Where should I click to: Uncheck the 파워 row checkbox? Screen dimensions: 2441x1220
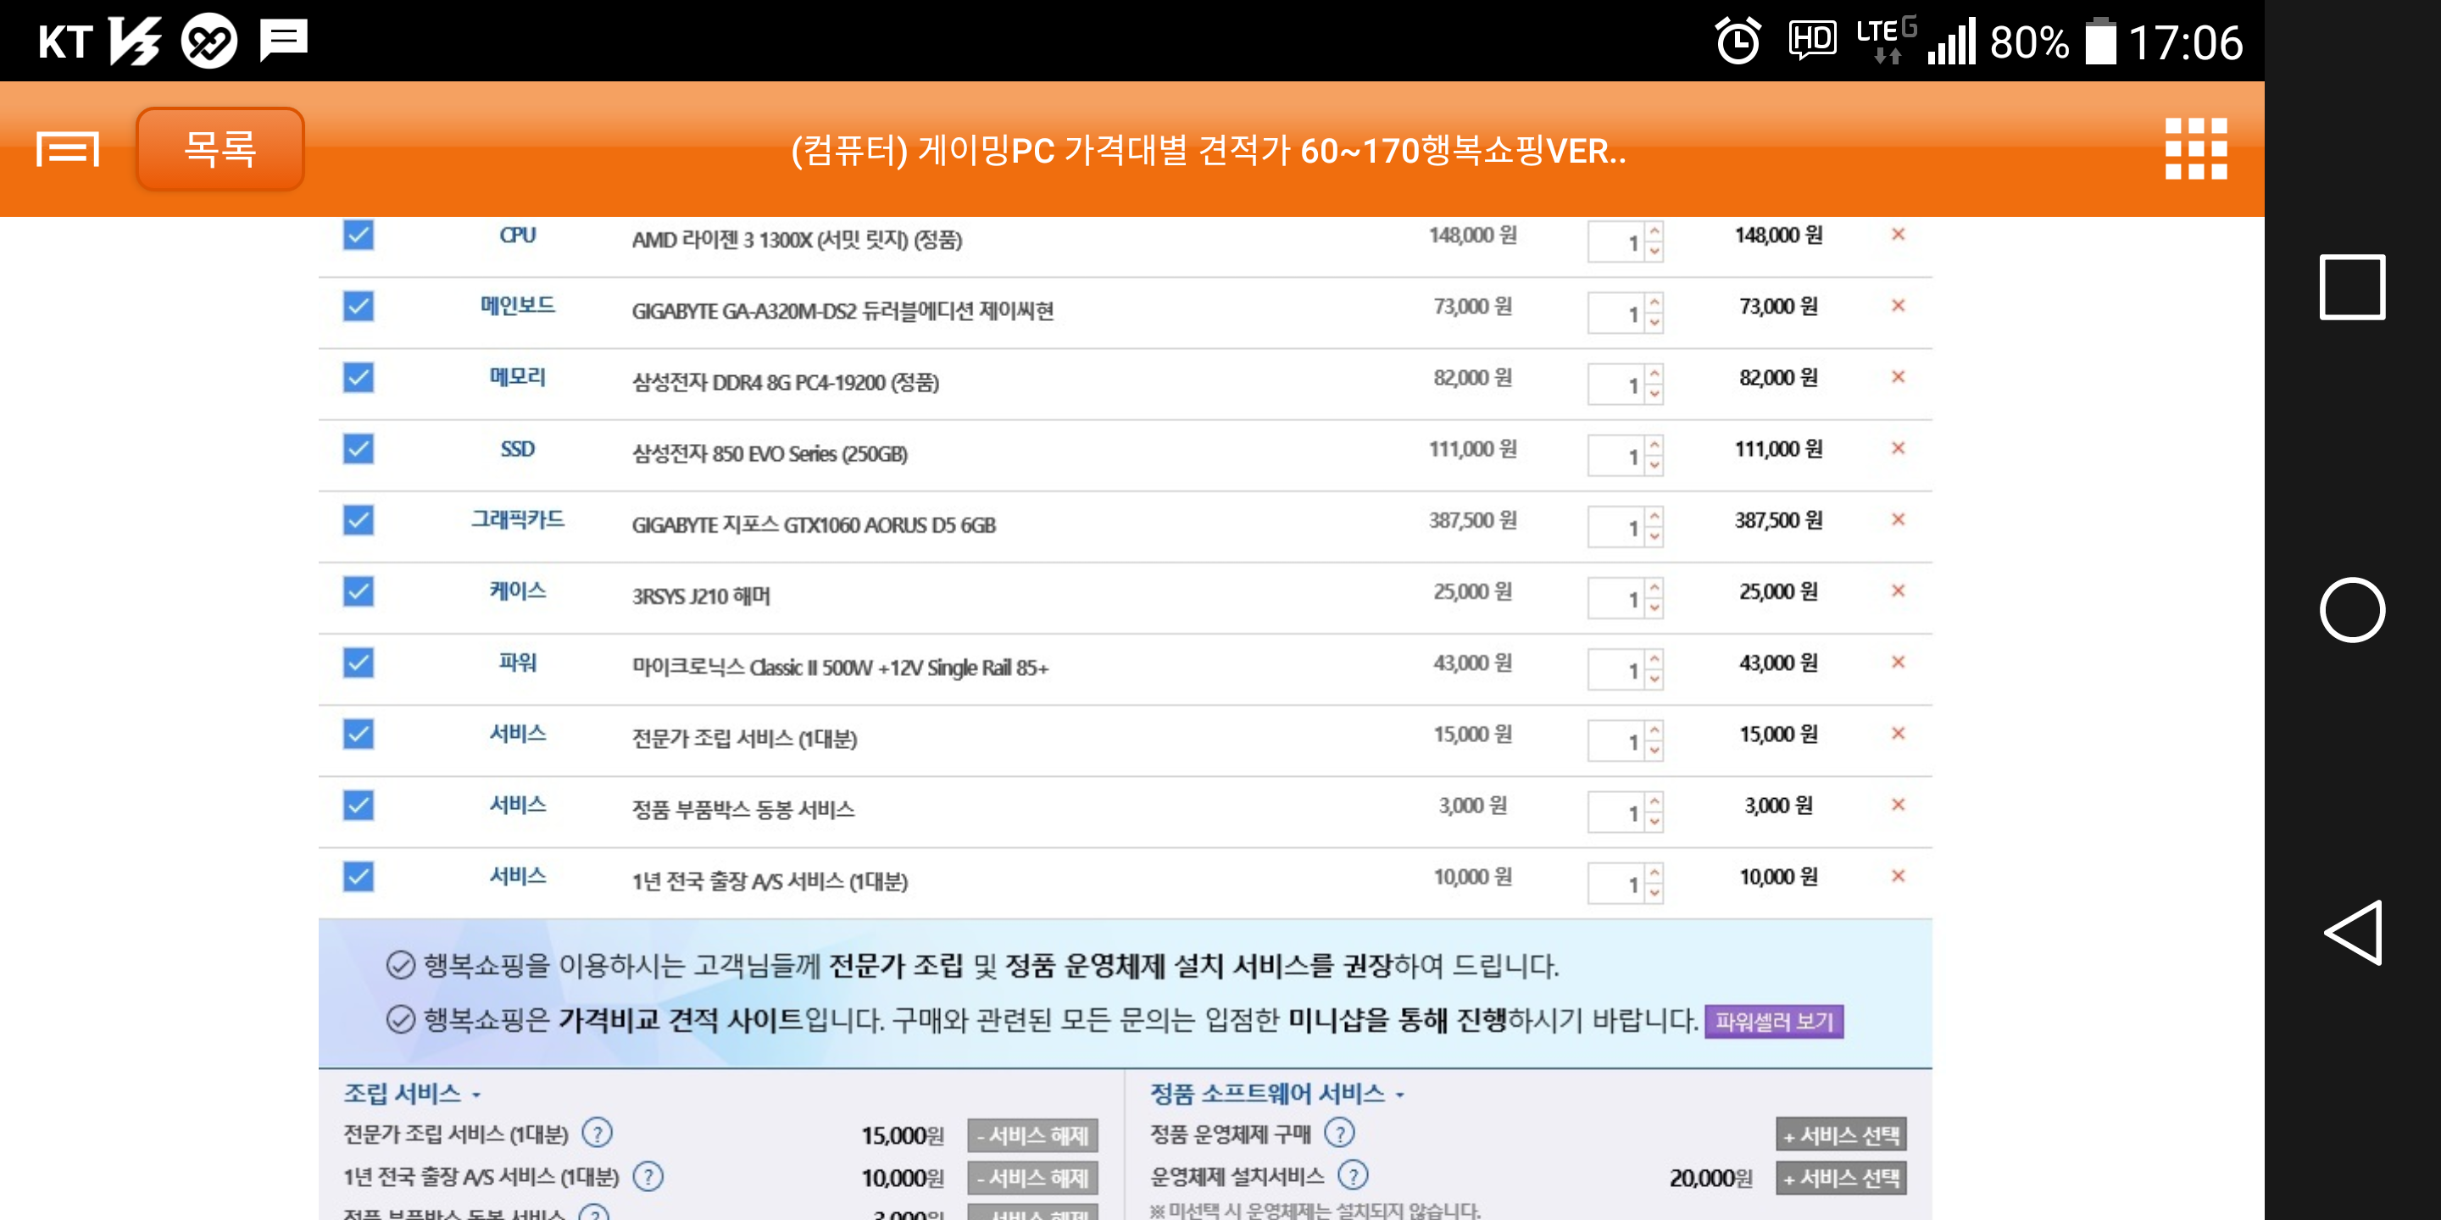pyautogui.click(x=359, y=662)
